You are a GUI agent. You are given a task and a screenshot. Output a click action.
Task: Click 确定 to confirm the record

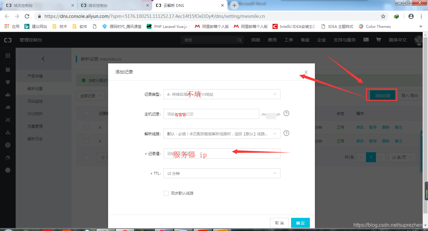point(300,223)
